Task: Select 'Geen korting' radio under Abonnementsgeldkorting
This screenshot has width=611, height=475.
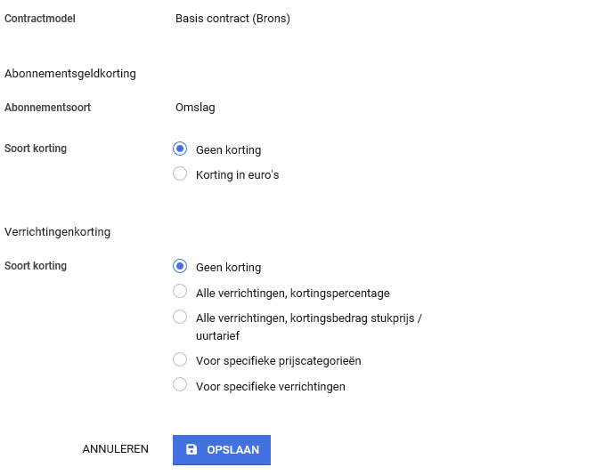Action: (180, 149)
